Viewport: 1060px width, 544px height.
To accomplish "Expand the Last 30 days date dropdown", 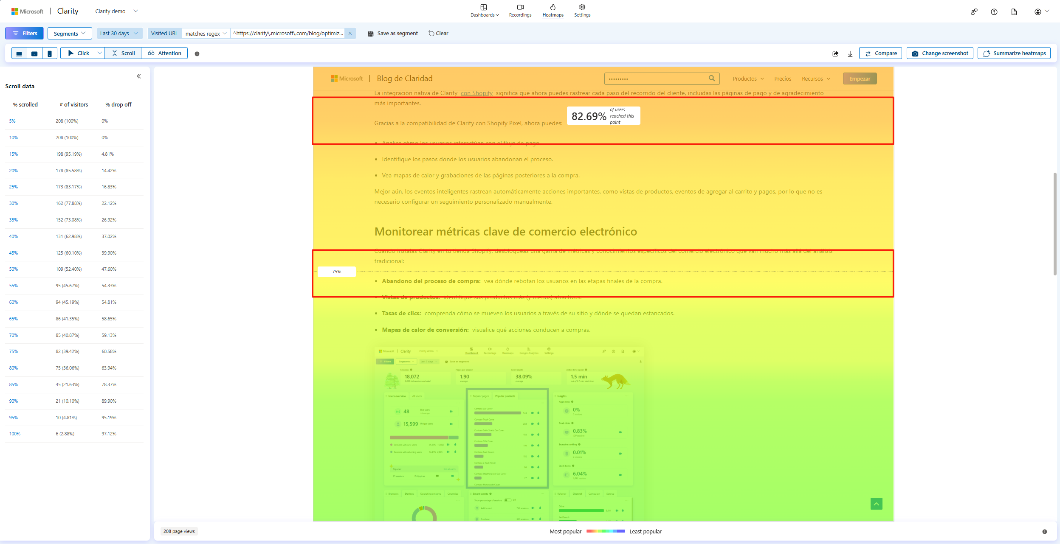I will [119, 33].
